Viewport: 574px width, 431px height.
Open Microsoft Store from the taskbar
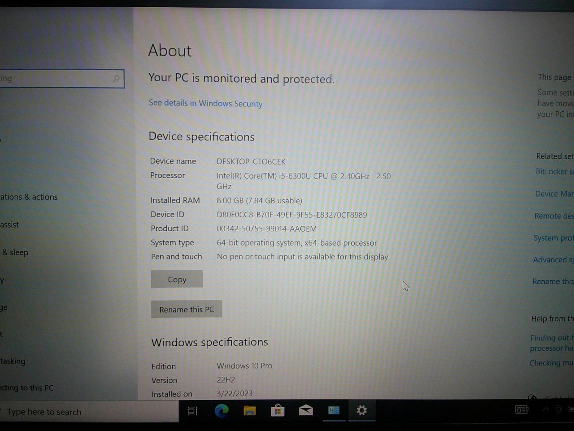[278, 410]
